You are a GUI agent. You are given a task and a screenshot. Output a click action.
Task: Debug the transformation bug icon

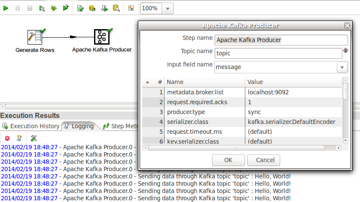click(x=54, y=9)
